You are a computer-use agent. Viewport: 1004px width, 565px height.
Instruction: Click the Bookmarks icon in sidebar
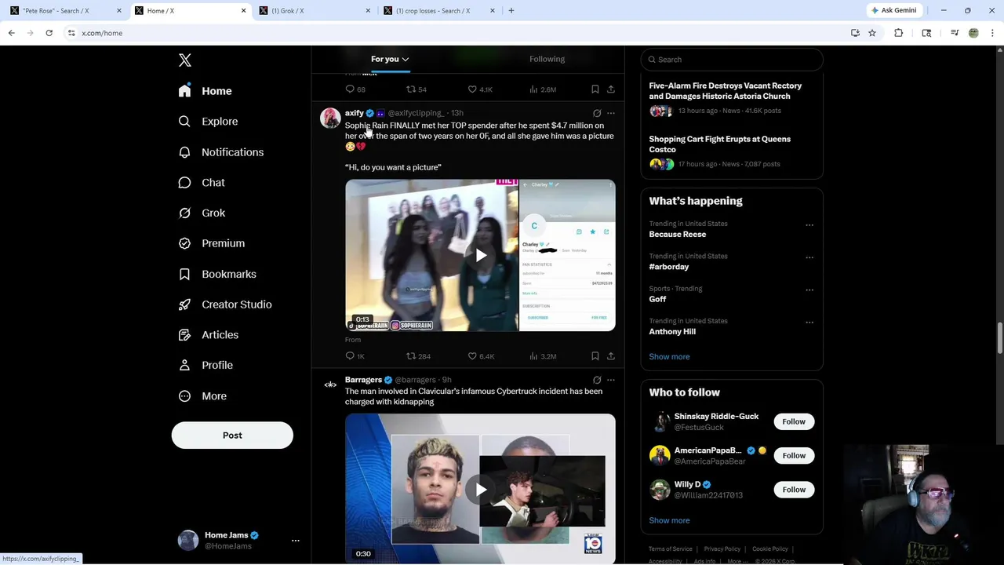pos(184,274)
